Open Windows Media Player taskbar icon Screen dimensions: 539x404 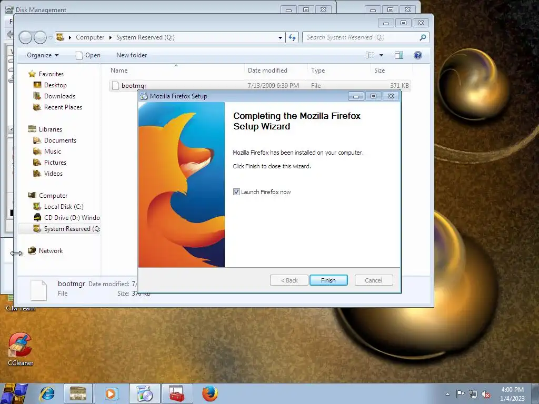tap(111, 393)
